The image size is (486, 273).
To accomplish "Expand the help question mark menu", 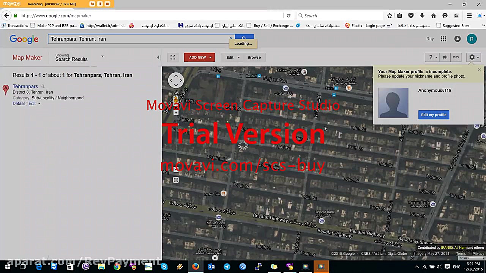I will click(x=432, y=57).
